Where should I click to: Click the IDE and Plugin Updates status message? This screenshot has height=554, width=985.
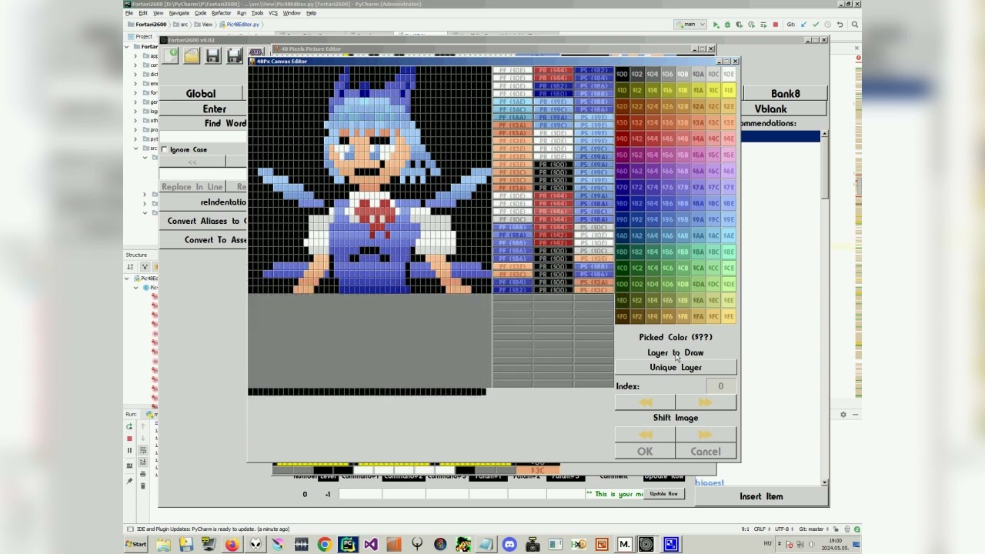point(213,529)
